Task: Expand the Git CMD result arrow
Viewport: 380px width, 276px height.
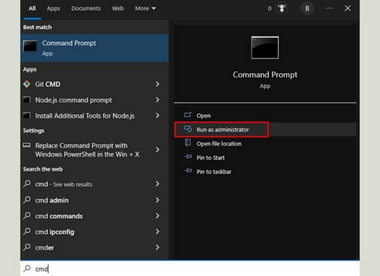Action: coord(158,84)
